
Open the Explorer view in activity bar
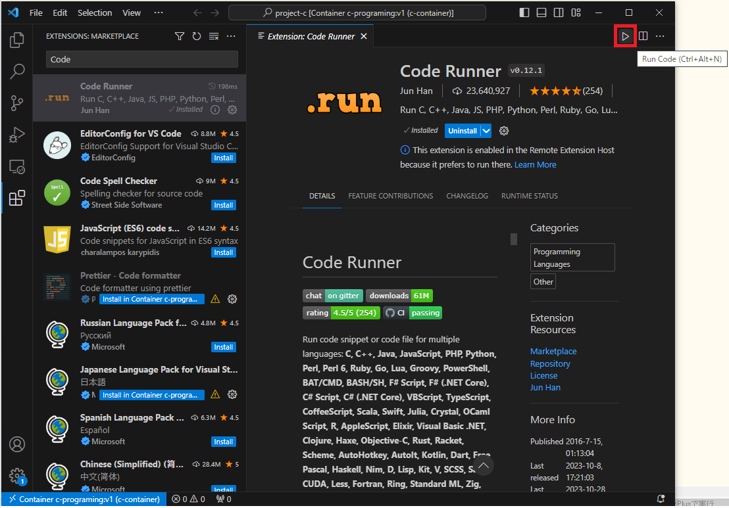click(x=16, y=40)
